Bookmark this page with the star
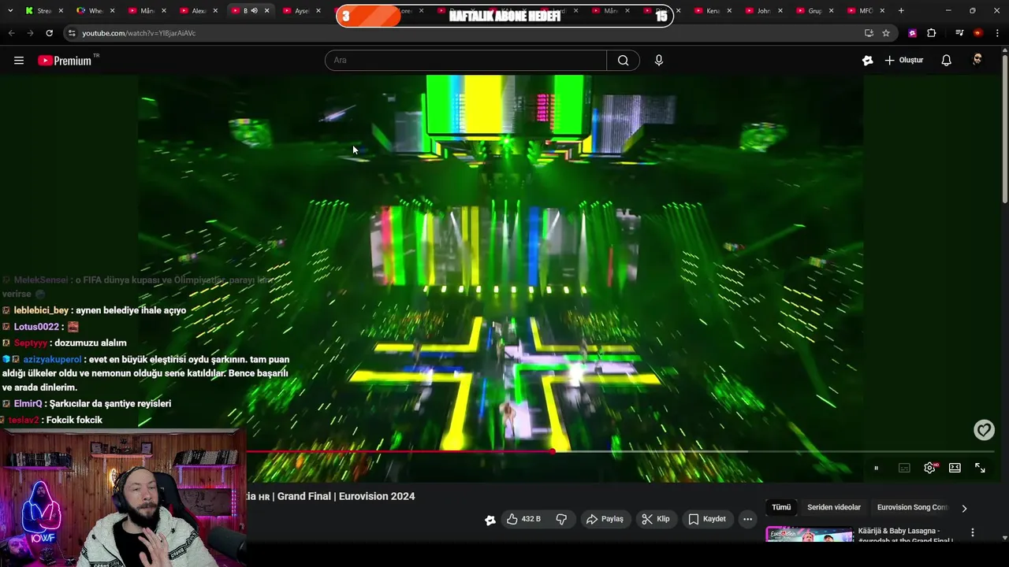 tap(886, 33)
